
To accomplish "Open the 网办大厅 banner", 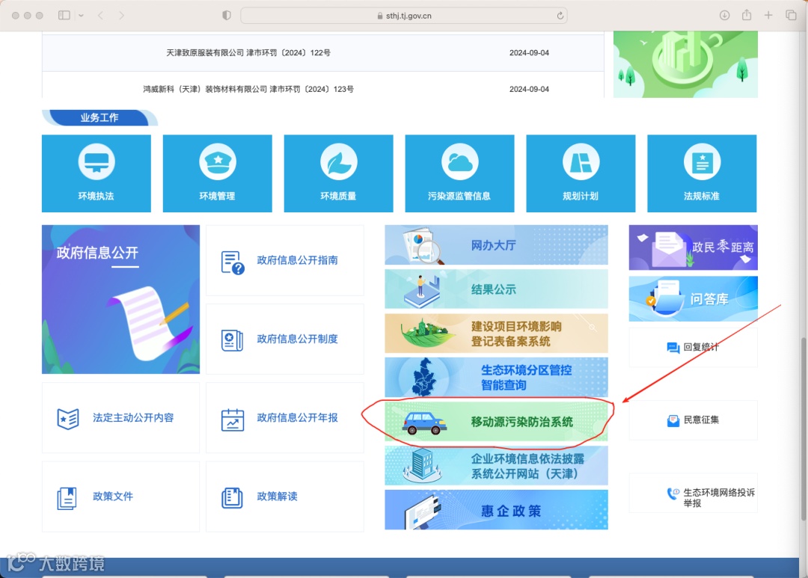I will (496, 245).
